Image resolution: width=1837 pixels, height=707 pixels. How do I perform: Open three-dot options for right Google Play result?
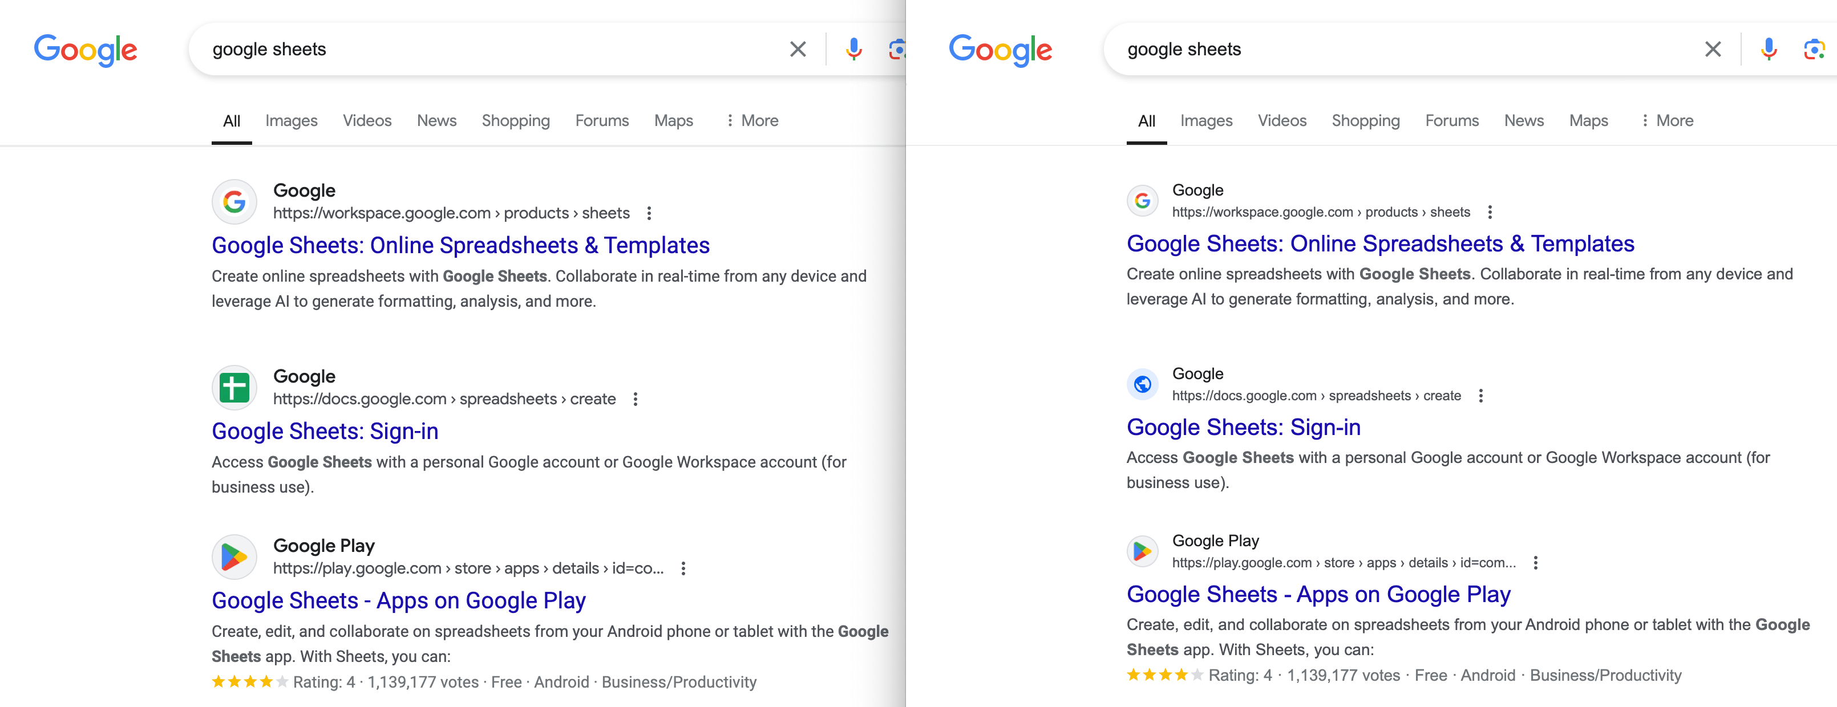click(1535, 562)
